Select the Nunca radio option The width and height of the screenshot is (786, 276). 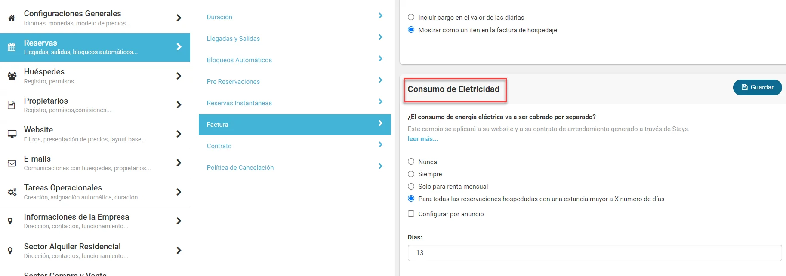[x=411, y=162]
